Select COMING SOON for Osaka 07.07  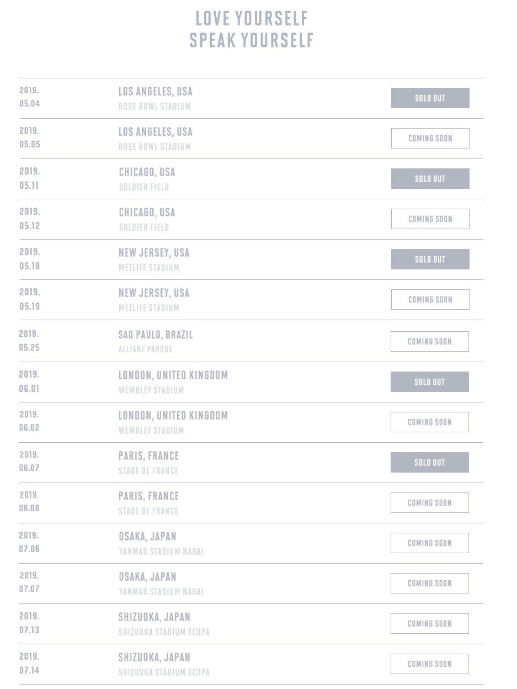tap(429, 584)
